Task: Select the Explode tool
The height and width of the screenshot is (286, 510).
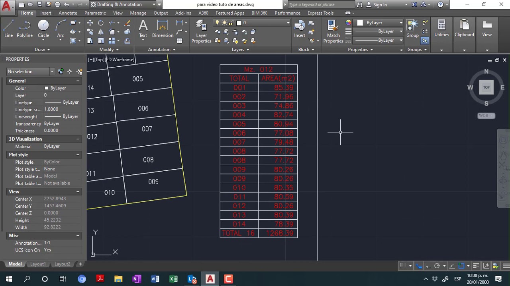Action: tap(127, 32)
